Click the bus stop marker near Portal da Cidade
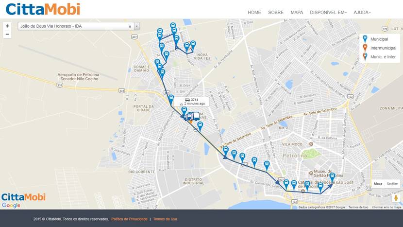403x227 pixels. (171, 99)
